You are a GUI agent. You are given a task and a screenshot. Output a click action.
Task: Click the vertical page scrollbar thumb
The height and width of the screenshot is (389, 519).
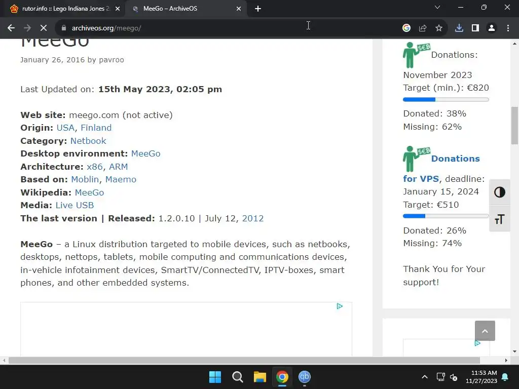[x=514, y=126]
